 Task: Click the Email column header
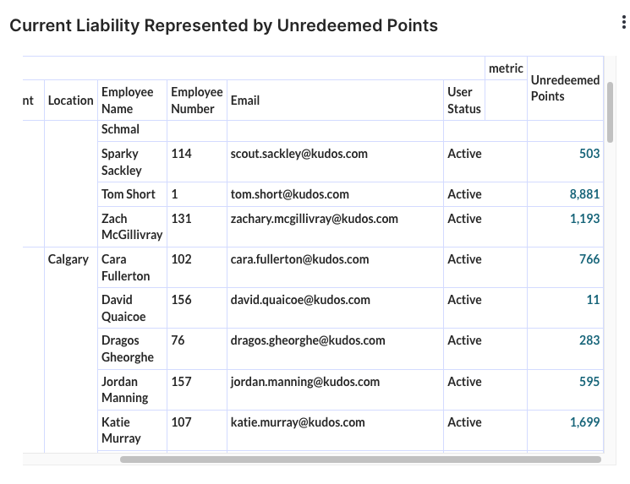[335, 101]
